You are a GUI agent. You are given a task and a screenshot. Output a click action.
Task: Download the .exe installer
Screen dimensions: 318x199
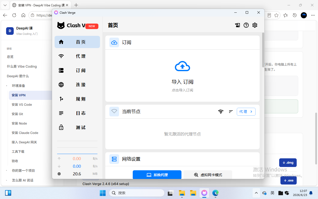[x=289, y=180]
